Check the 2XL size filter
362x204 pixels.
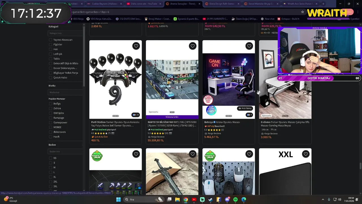click(50, 182)
